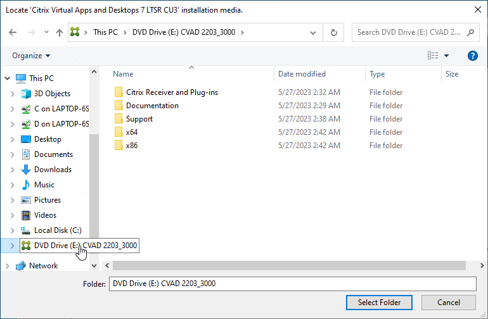Collapse the This PC tree node
The height and width of the screenshot is (319, 488).
click(x=8, y=78)
